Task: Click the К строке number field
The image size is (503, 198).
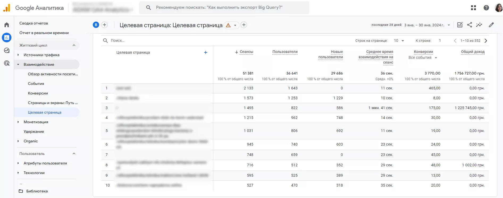Action: (440, 40)
